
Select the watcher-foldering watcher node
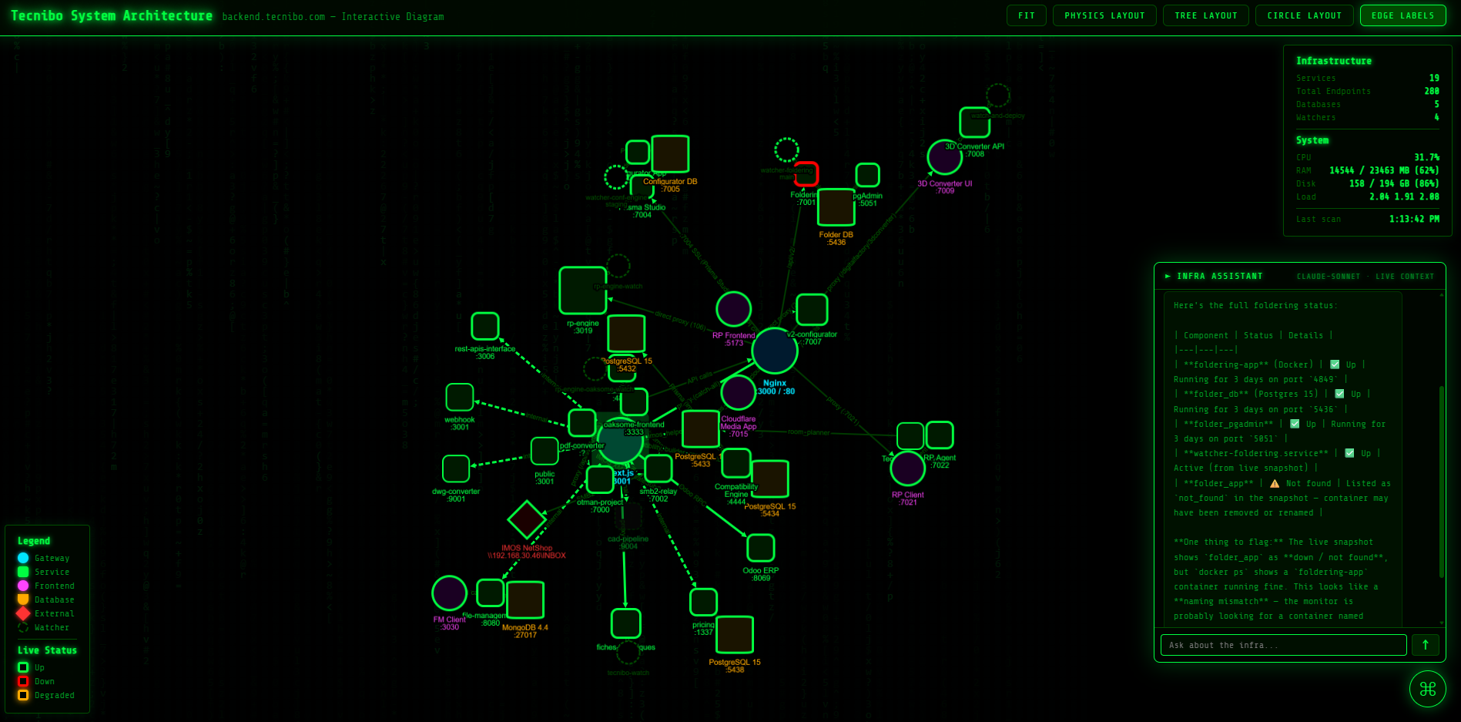click(x=786, y=150)
